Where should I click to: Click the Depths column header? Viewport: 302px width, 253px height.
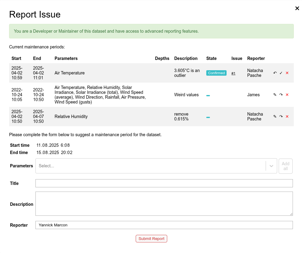(x=162, y=58)
